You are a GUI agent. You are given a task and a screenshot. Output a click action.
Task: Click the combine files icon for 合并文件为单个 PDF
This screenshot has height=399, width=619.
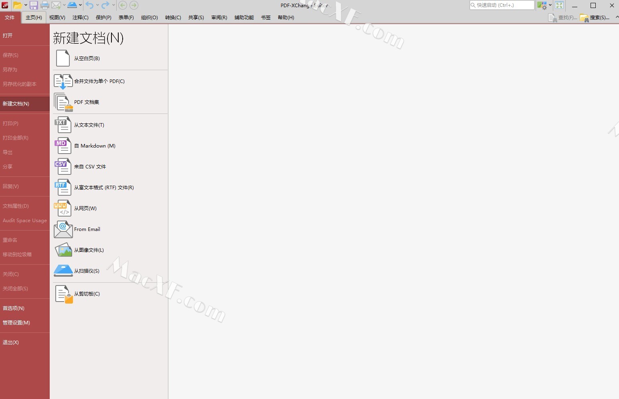pos(63,81)
